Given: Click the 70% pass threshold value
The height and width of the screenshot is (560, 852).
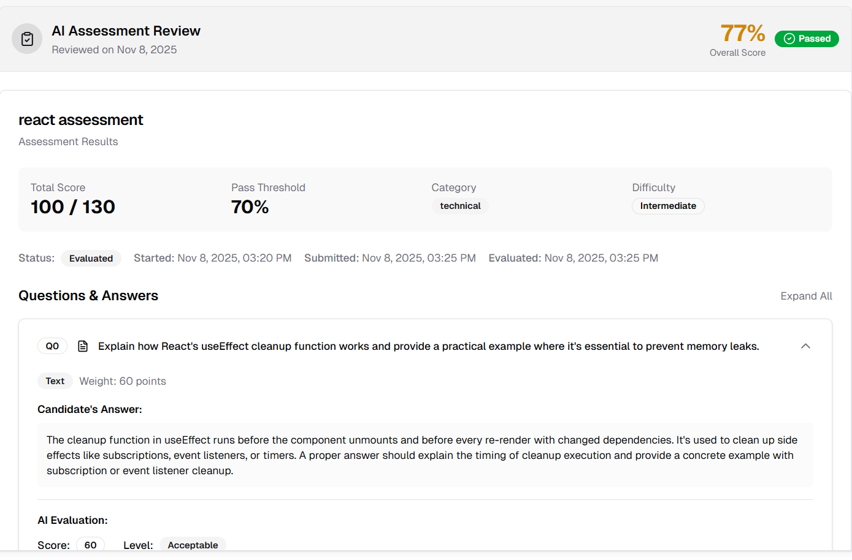Looking at the screenshot, I should (x=250, y=207).
